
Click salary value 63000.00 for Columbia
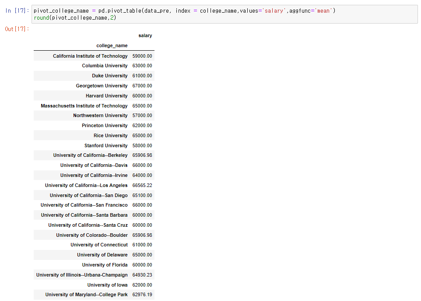(142, 66)
